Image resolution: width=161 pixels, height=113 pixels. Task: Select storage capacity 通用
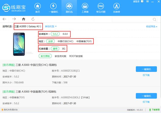[x=55, y=49]
